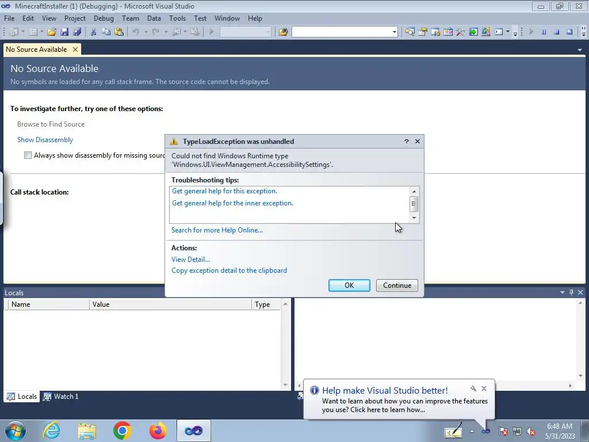
Task: Click the wrench options icon on the notification balloon
Action: tap(473, 388)
